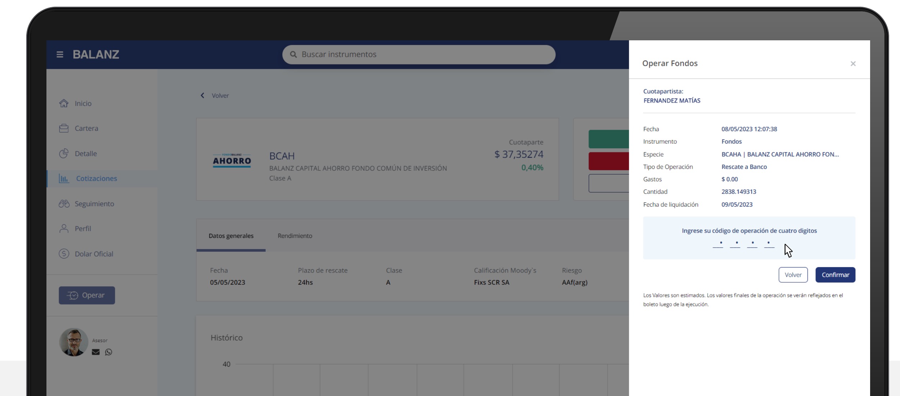The width and height of the screenshot is (900, 396).
Task: Open Inicio in the sidebar
Action: click(83, 103)
